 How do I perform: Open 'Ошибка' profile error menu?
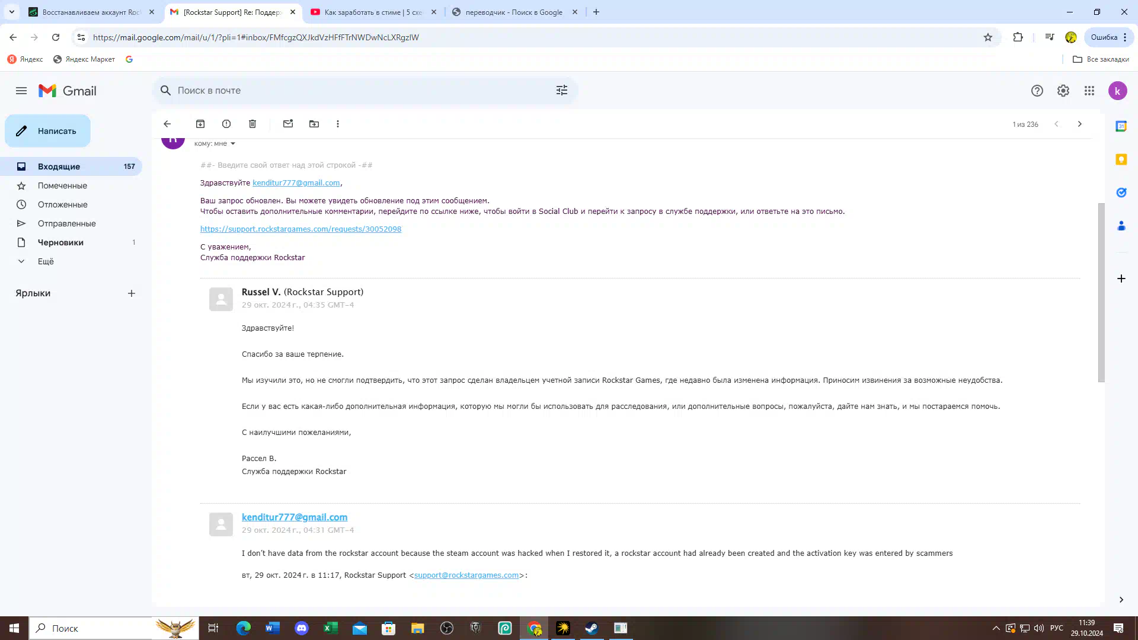pyautogui.click(x=1108, y=37)
